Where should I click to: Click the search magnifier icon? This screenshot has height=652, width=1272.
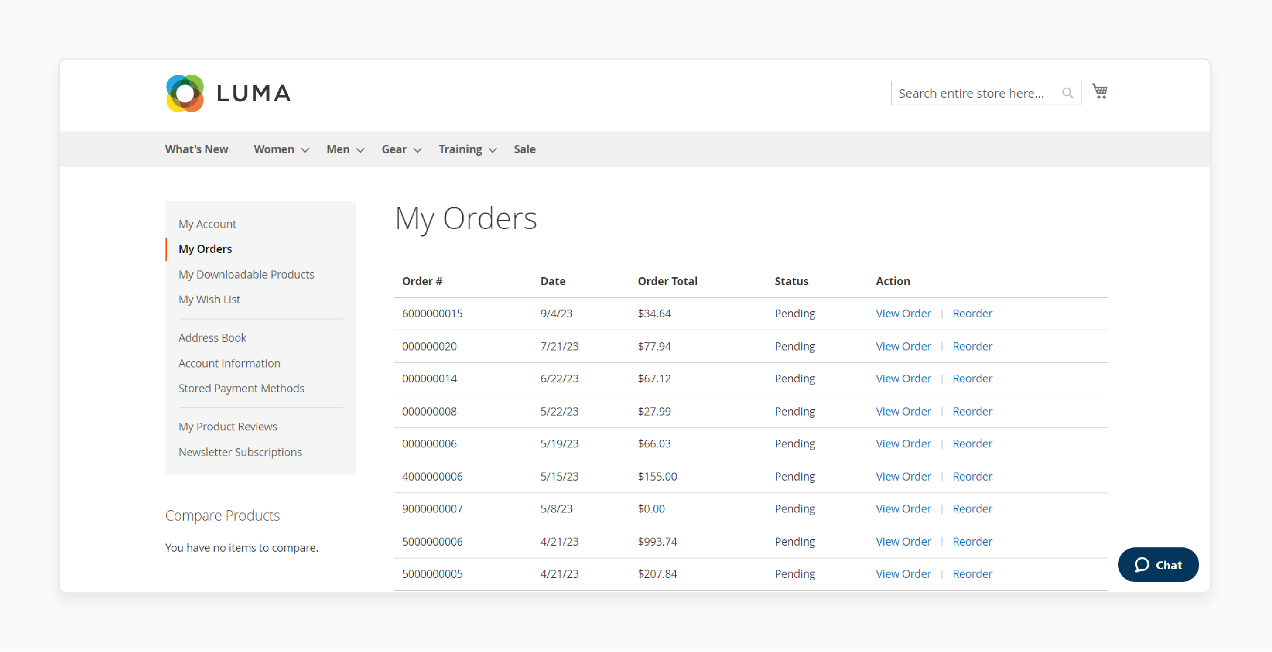[x=1067, y=93]
